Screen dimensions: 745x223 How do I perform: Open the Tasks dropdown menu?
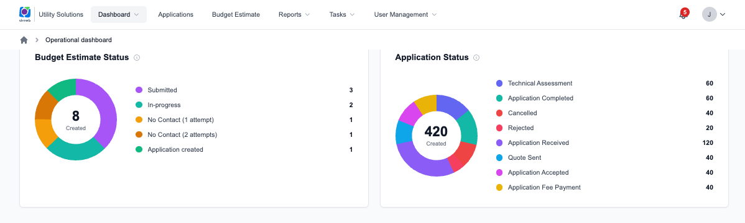(x=341, y=15)
